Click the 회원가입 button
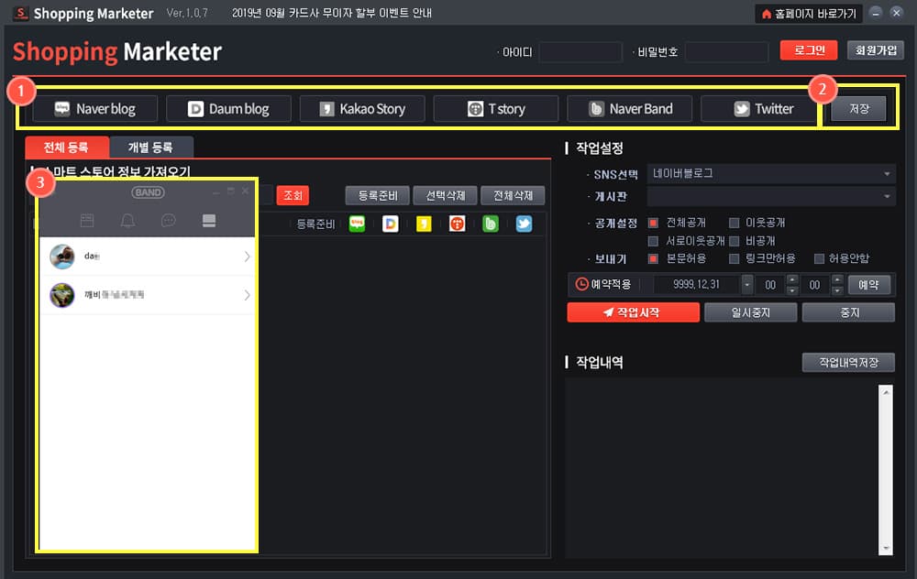Image resolution: width=917 pixels, height=579 pixels. click(876, 50)
